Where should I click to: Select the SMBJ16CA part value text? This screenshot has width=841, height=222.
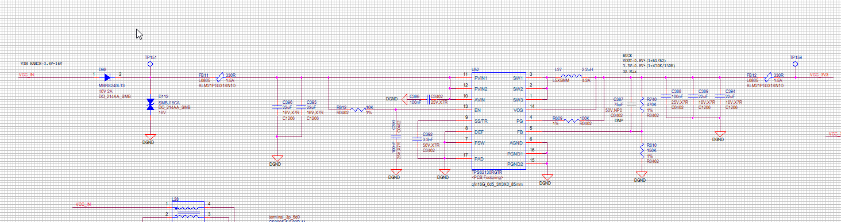(168, 103)
